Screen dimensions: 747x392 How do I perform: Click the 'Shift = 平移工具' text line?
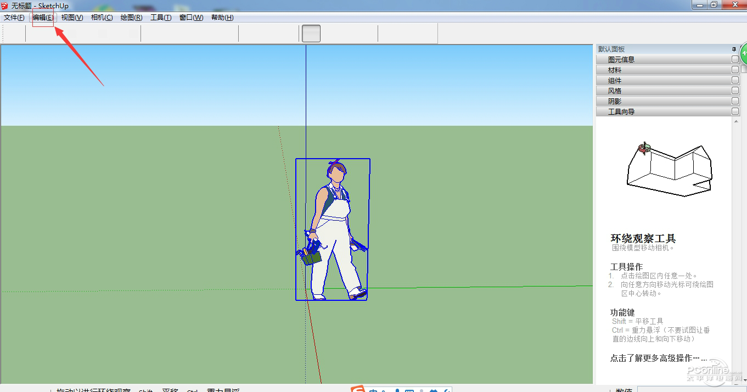click(x=638, y=321)
